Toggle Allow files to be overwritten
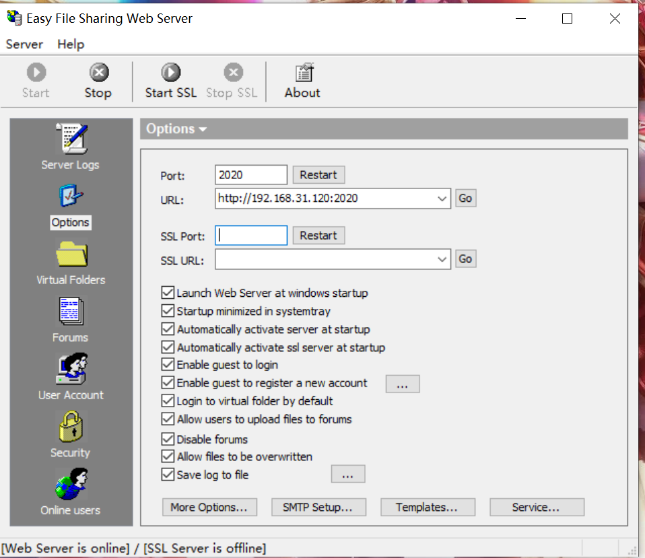Viewport: 645px width, 558px height. 168,456
